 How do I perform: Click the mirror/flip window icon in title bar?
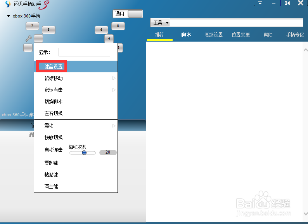coord(287,3)
